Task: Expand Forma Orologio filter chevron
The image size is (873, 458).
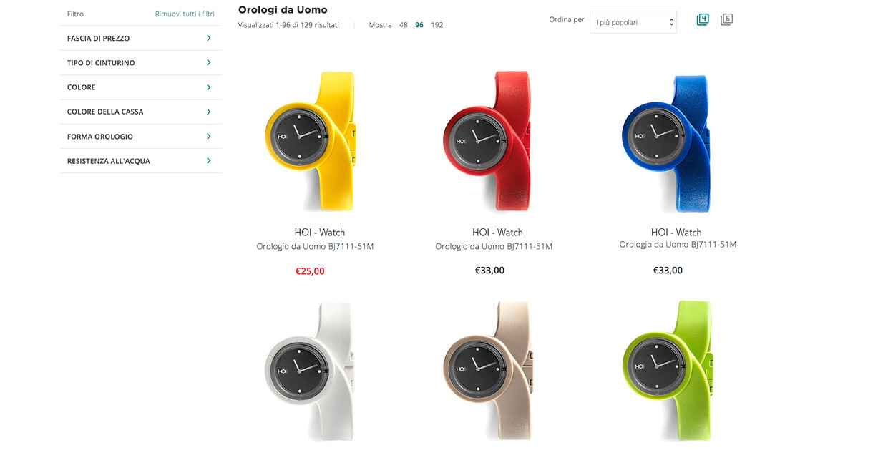Action: click(x=209, y=136)
